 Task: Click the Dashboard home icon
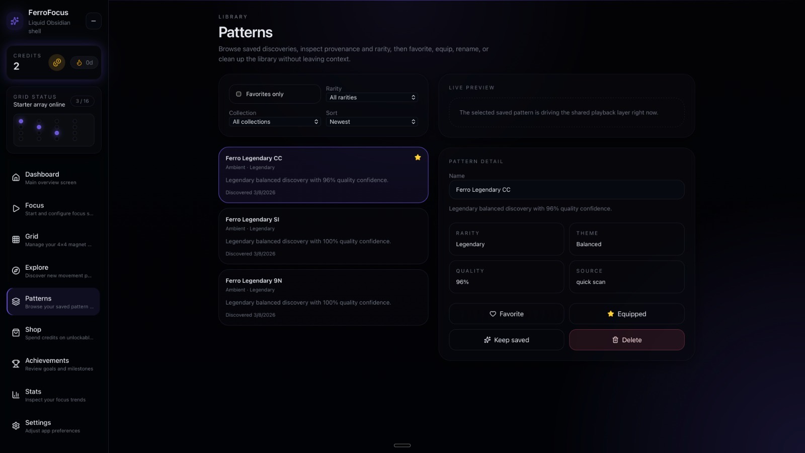click(x=16, y=178)
